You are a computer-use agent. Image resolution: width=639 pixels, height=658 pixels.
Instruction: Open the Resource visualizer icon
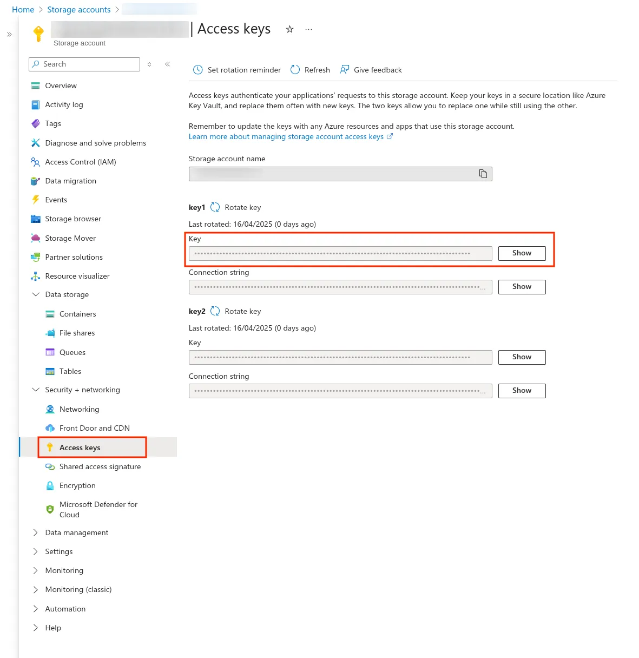[x=36, y=276]
